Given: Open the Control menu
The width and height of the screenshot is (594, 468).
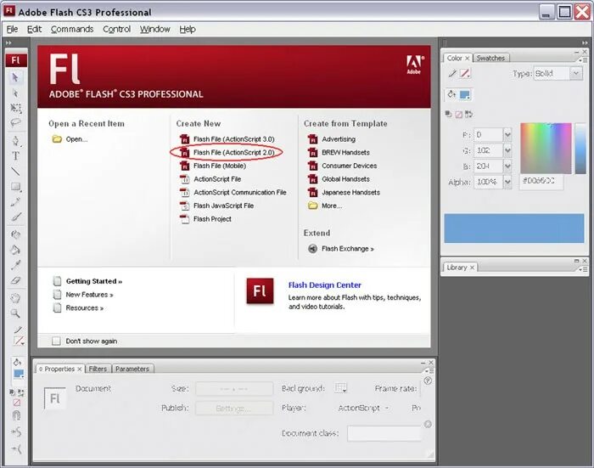Looking at the screenshot, I should (117, 29).
